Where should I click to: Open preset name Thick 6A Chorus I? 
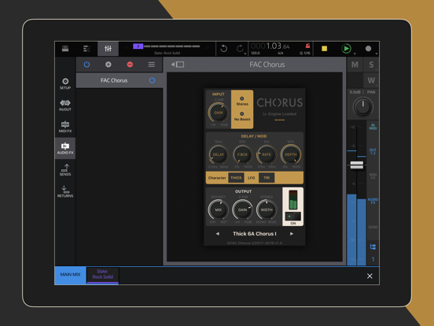[255, 234]
